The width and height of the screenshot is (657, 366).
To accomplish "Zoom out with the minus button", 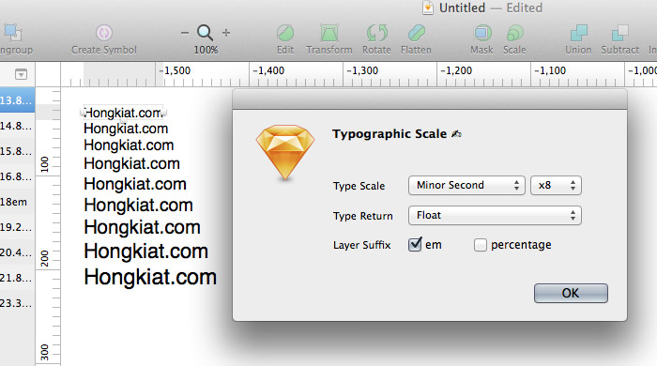I will [x=184, y=33].
